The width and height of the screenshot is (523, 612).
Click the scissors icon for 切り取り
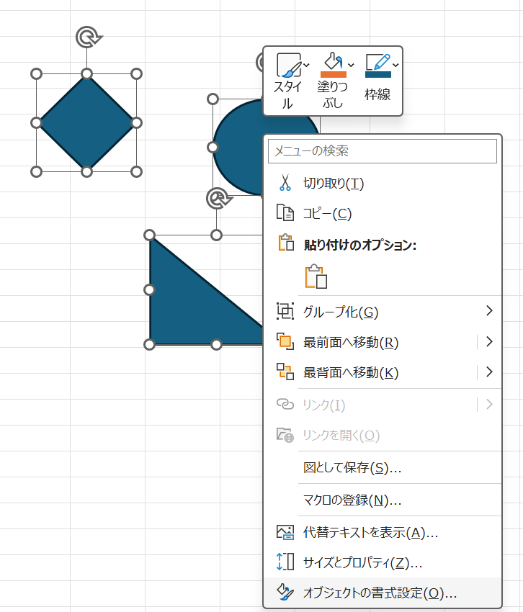pyautogui.click(x=285, y=183)
